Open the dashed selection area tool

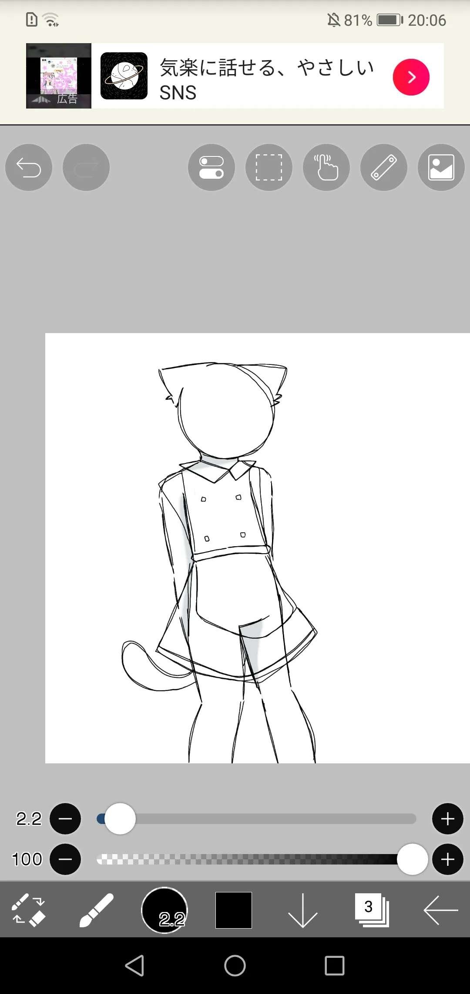pyautogui.click(x=269, y=167)
